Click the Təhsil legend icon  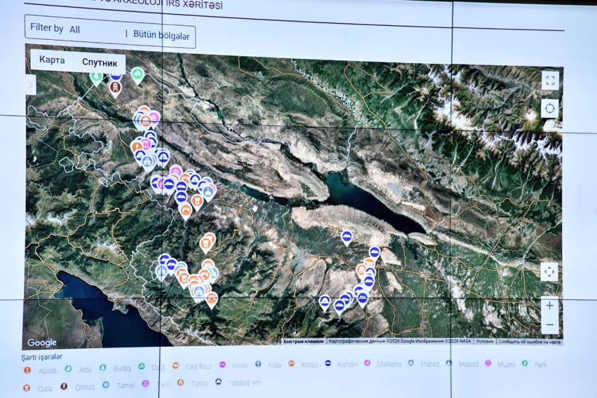[106, 385]
